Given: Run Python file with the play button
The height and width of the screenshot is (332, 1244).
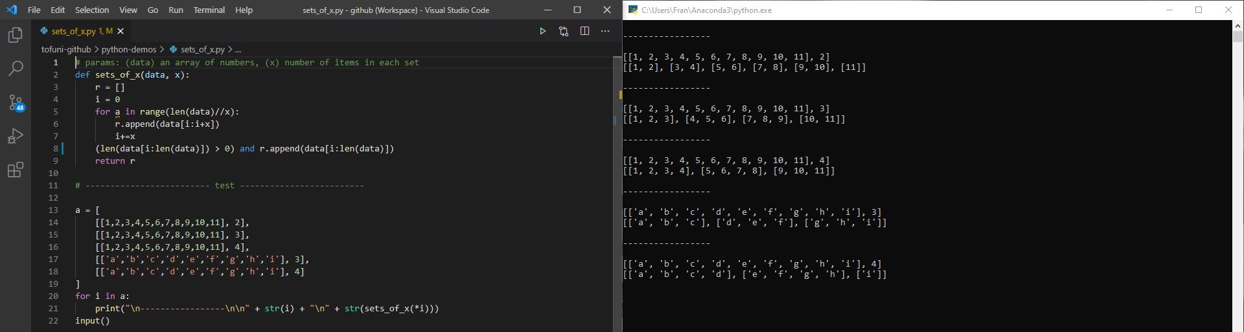Looking at the screenshot, I should (x=543, y=31).
